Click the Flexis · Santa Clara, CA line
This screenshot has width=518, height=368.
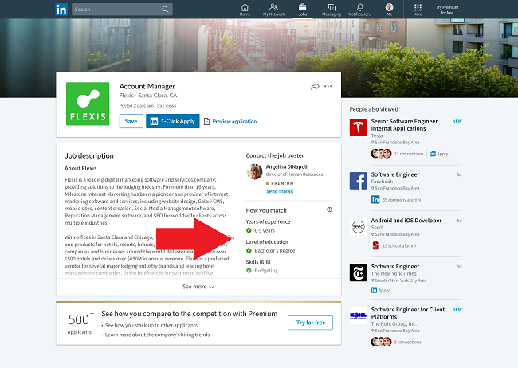[148, 96]
